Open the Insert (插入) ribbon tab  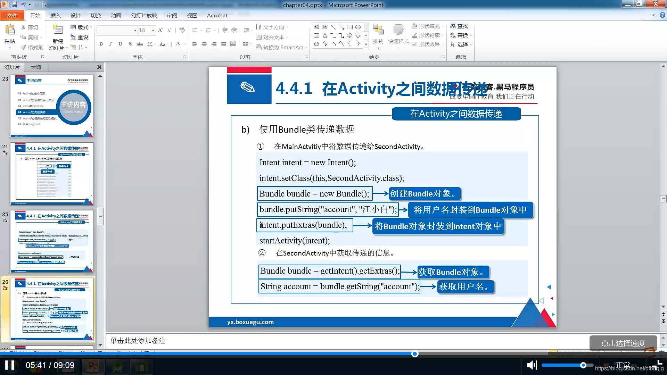point(55,15)
